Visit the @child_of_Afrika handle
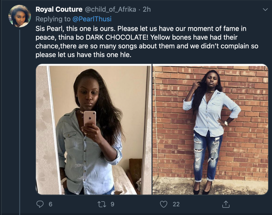Screen dimensions: 272x215 click(110, 9)
